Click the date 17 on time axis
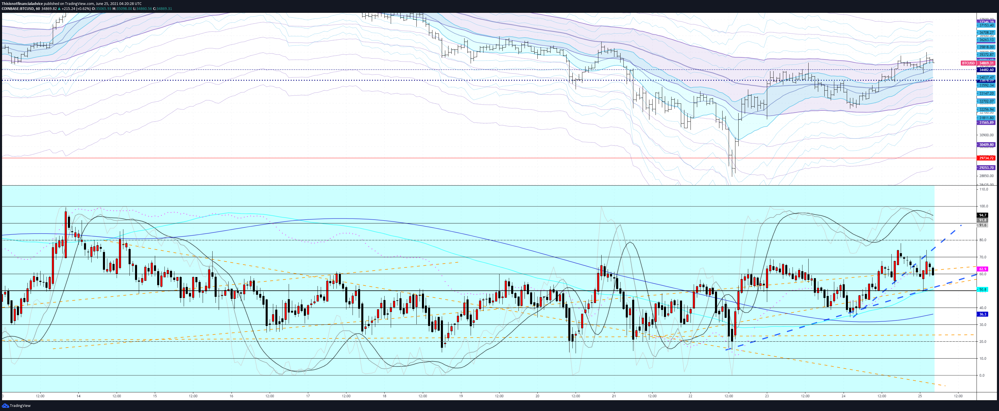999x411 pixels. pos(308,396)
